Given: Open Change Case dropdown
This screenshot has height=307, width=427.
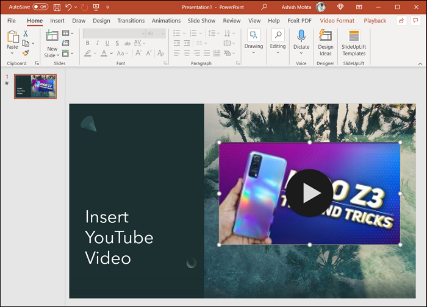Looking at the screenshot, I should [122, 53].
